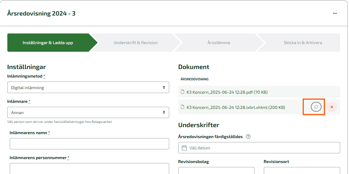The image size is (349, 174).
Task: Click the file icon beside the PDF document
Action: pos(183,92)
